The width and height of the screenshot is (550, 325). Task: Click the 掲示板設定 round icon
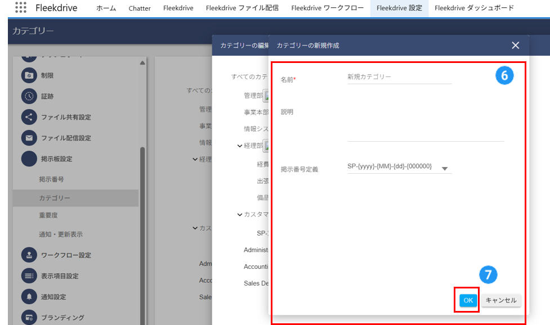pyautogui.click(x=29, y=159)
